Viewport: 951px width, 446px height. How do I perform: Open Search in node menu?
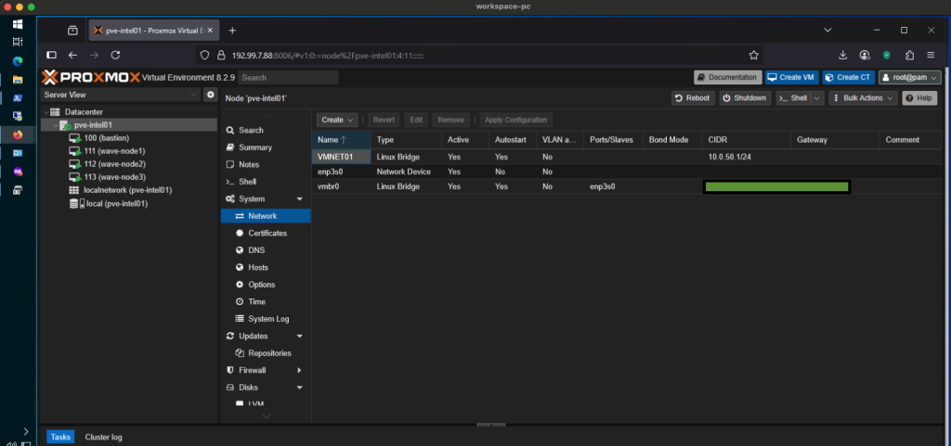[x=266, y=130]
